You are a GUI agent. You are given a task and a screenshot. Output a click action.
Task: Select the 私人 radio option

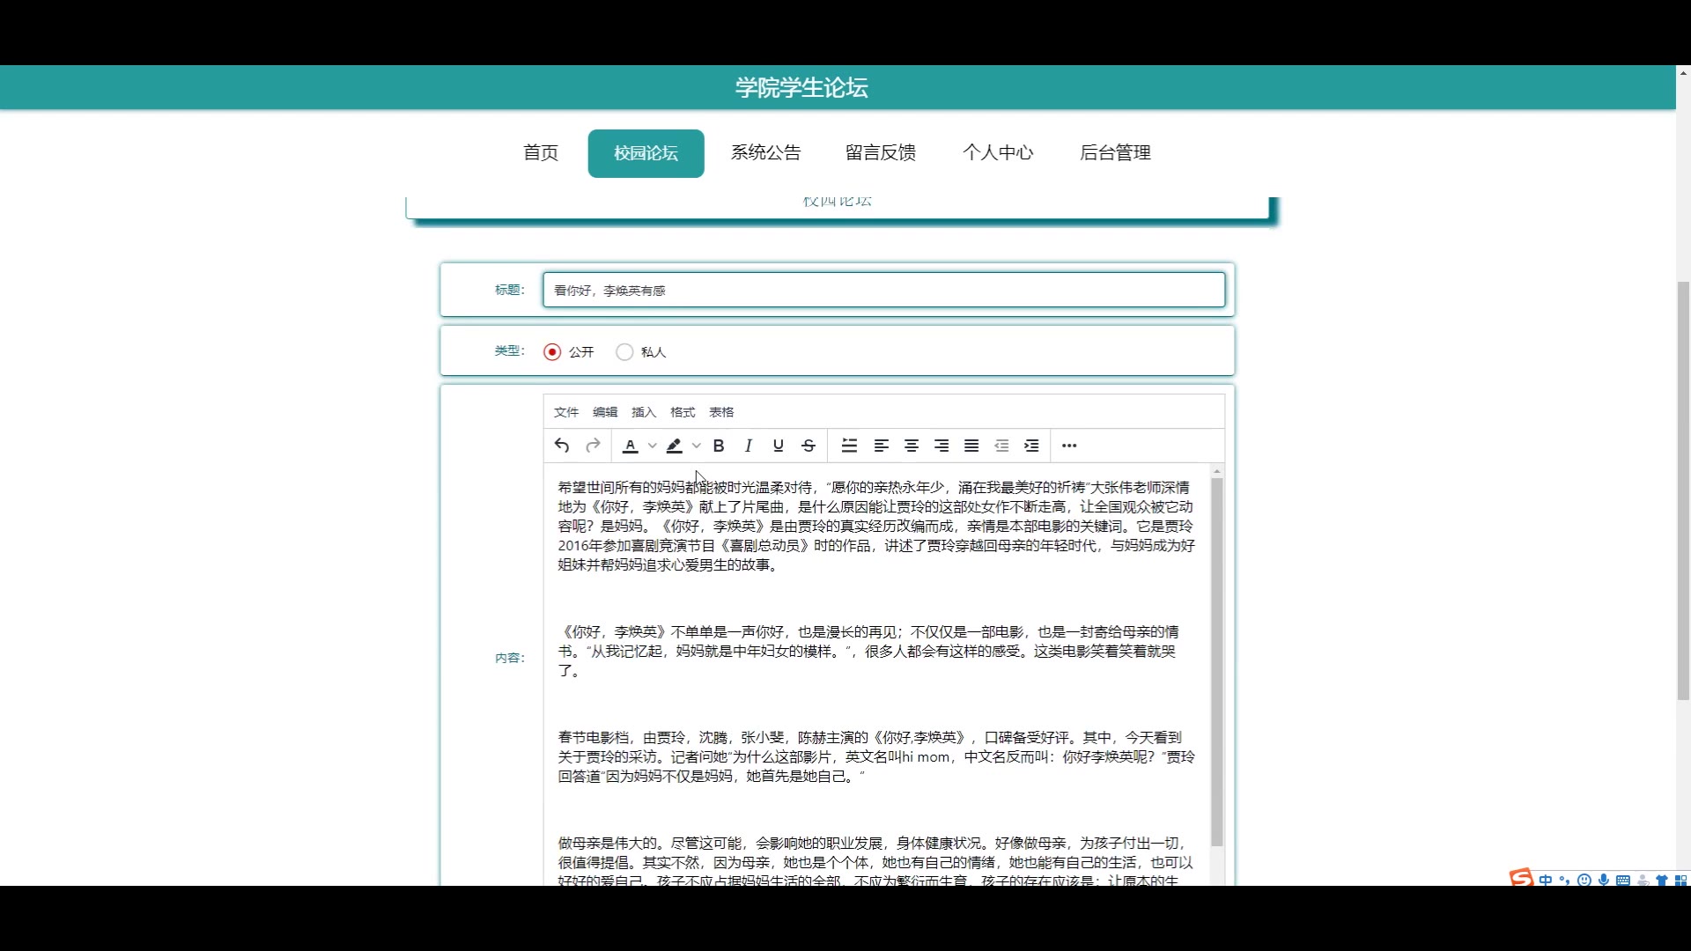click(624, 352)
